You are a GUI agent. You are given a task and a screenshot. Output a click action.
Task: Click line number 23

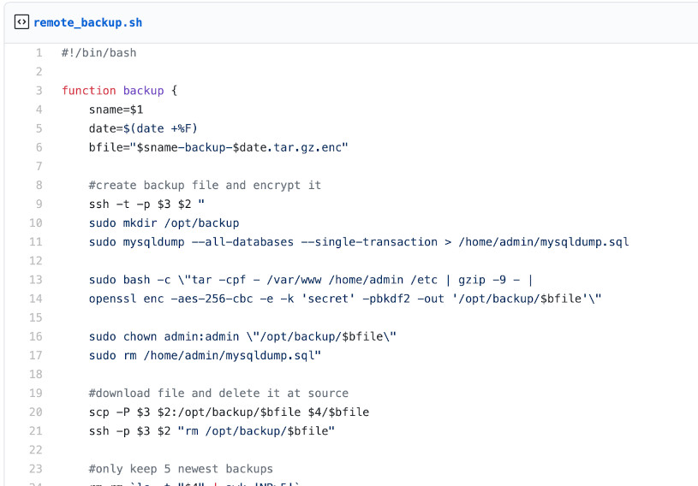pyautogui.click(x=36, y=468)
